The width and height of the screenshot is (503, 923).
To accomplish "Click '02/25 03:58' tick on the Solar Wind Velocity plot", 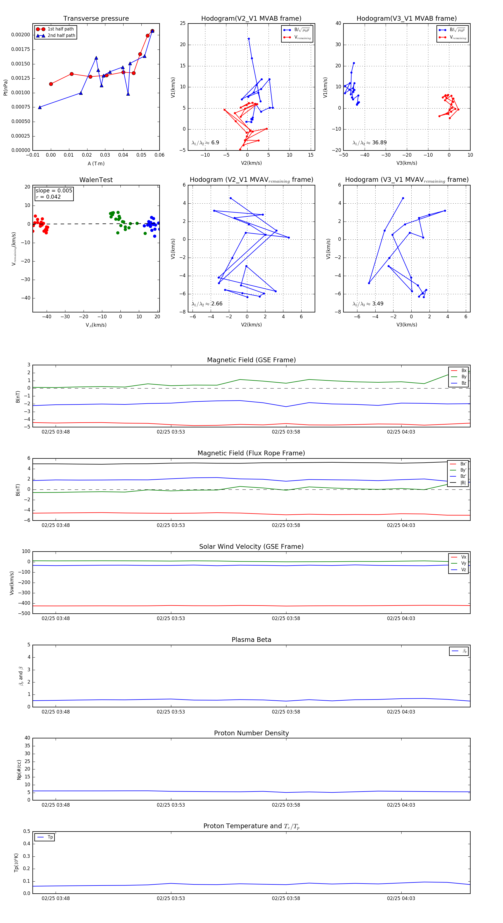I will click(286, 618).
